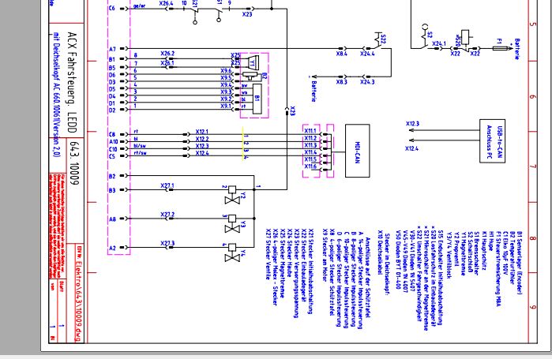
Task: Select legend line K1 Hauptschütz
Action: pyautogui.click(x=484, y=251)
